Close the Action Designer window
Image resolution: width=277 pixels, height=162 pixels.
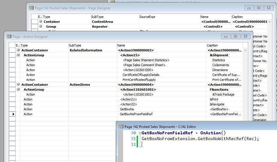click(x=245, y=36)
